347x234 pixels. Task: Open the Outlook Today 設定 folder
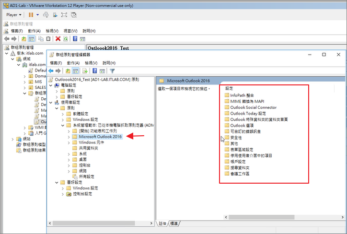(248, 113)
